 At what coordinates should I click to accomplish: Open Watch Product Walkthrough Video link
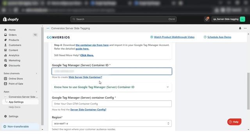(174, 37)
